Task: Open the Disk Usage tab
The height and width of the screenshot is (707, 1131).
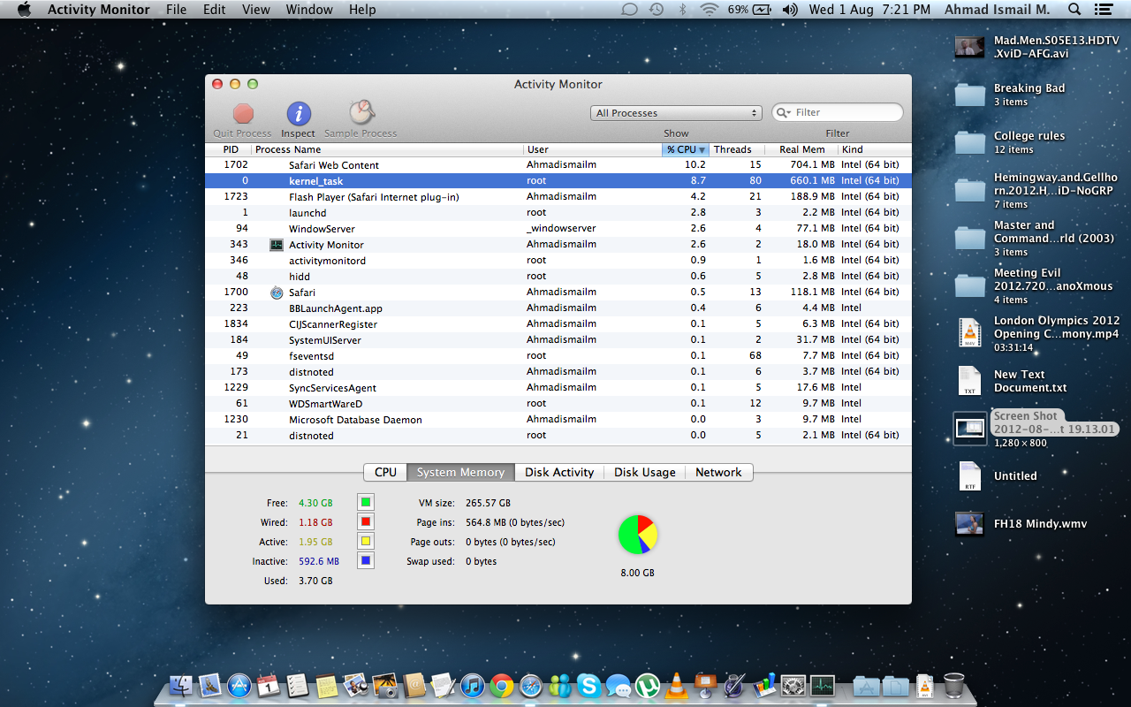Action: pos(645,473)
